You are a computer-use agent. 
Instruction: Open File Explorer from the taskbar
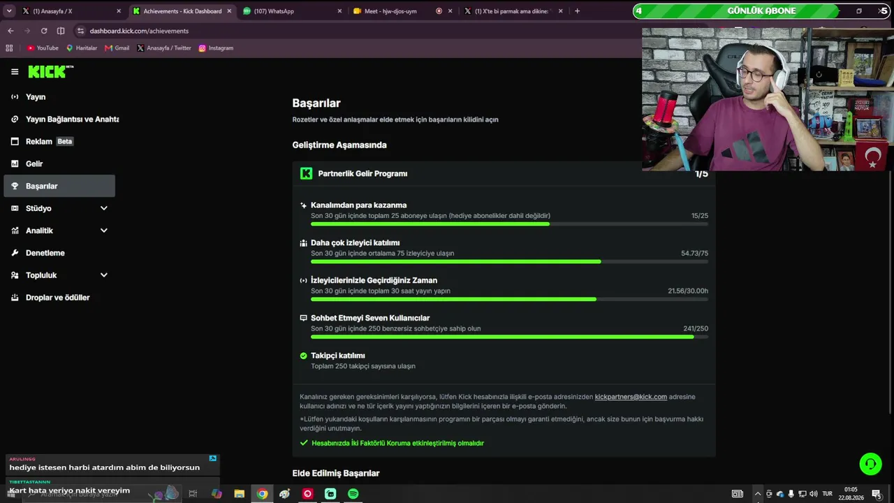pos(239,494)
